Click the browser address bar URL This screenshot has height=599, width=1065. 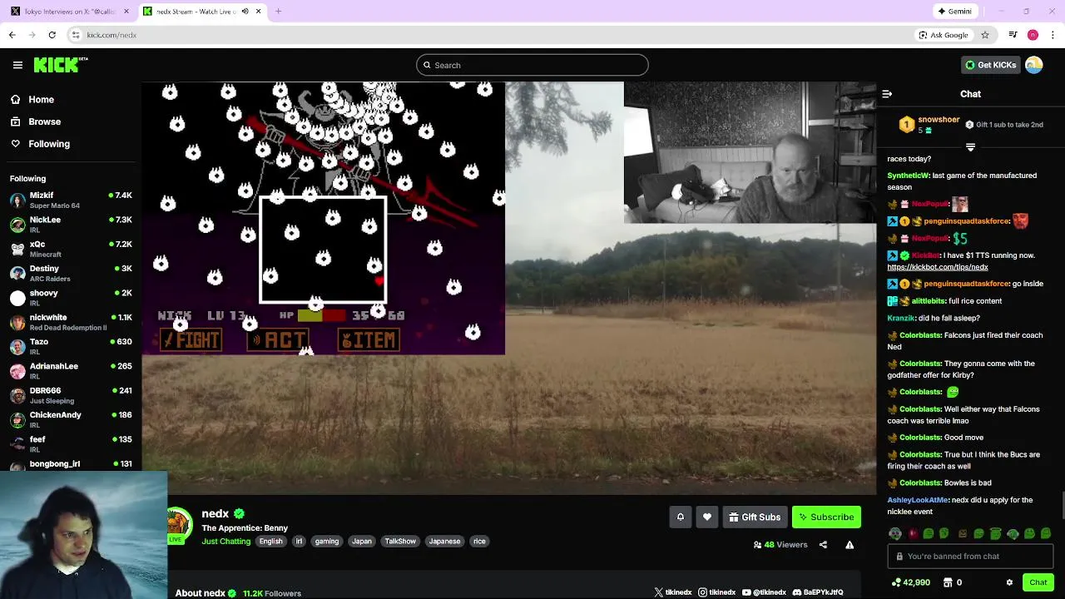(111, 35)
